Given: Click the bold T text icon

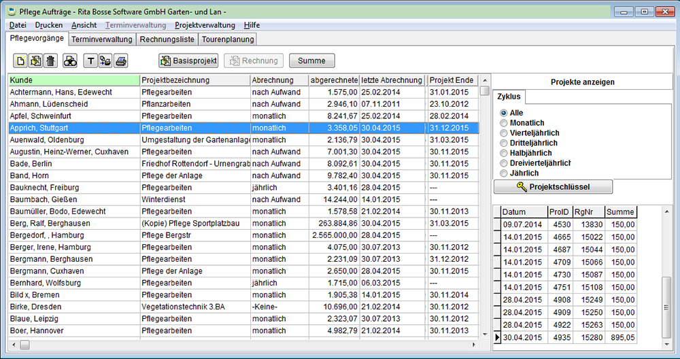Looking at the screenshot, I should [90, 61].
